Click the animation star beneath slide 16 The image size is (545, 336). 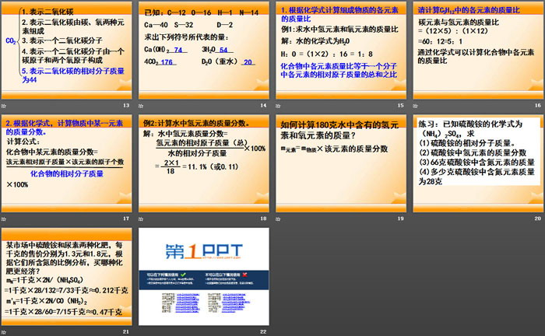[415, 106]
